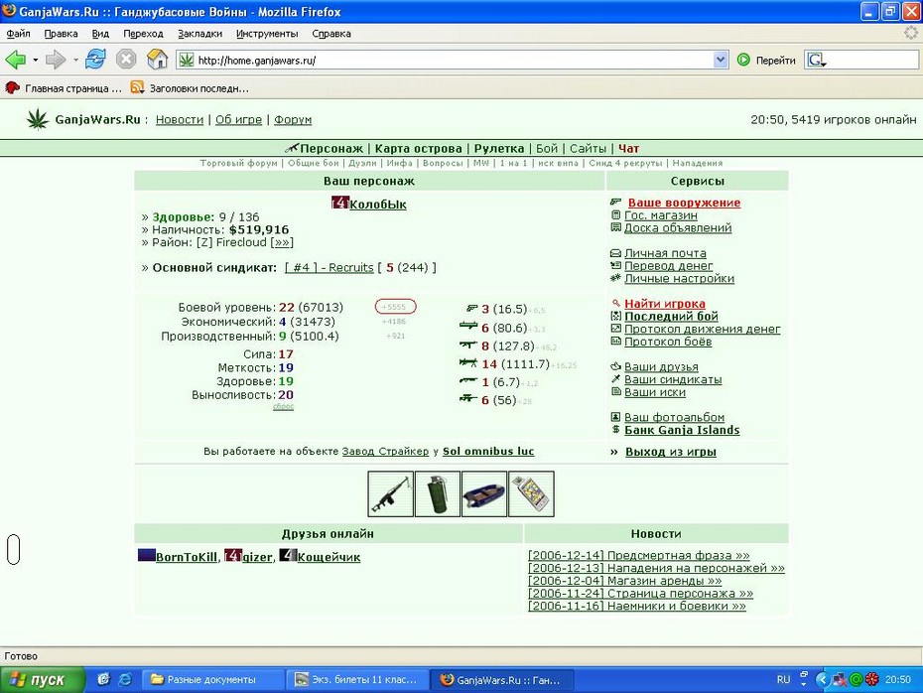Click the Firefox Back arrow button
Viewport: 923px width, 693px height.
pyautogui.click(x=15, y=60)
